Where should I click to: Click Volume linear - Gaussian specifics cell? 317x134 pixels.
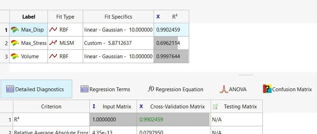(x=118, y=56)
